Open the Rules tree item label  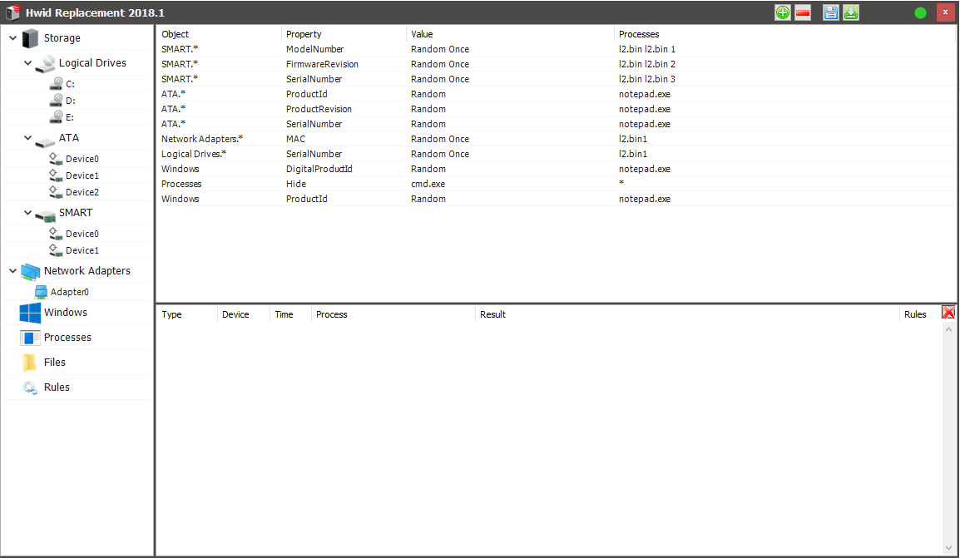coord(57,388)
